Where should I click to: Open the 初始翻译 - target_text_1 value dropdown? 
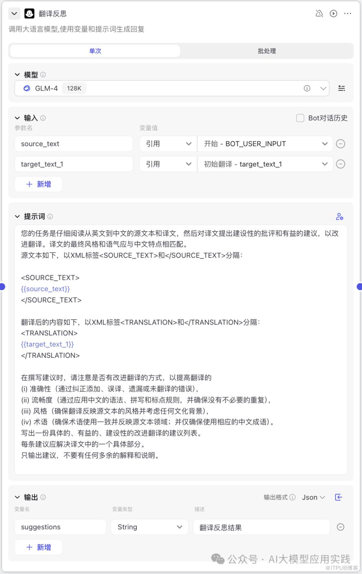click(265, 164)
